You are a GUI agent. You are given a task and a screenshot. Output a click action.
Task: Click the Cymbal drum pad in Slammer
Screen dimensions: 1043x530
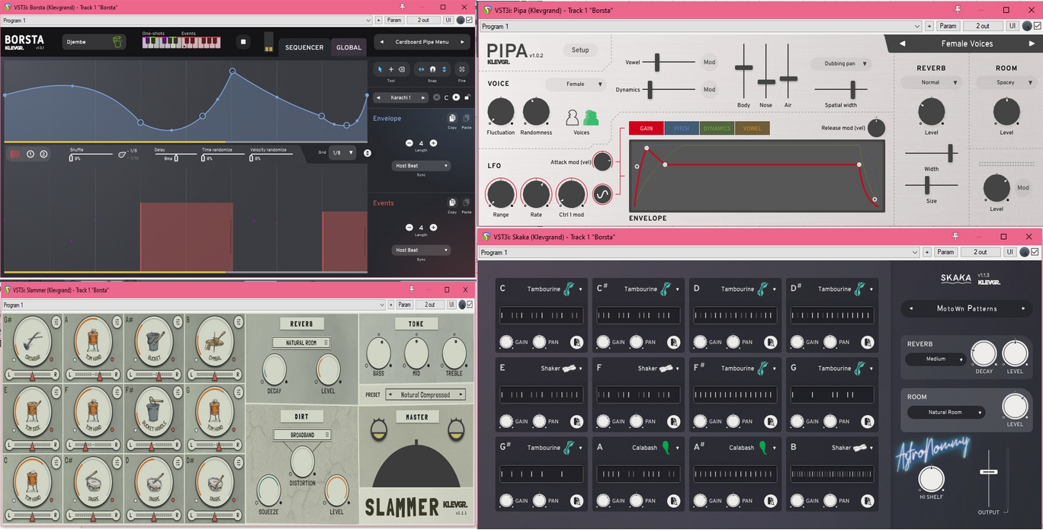pos(214,342)
